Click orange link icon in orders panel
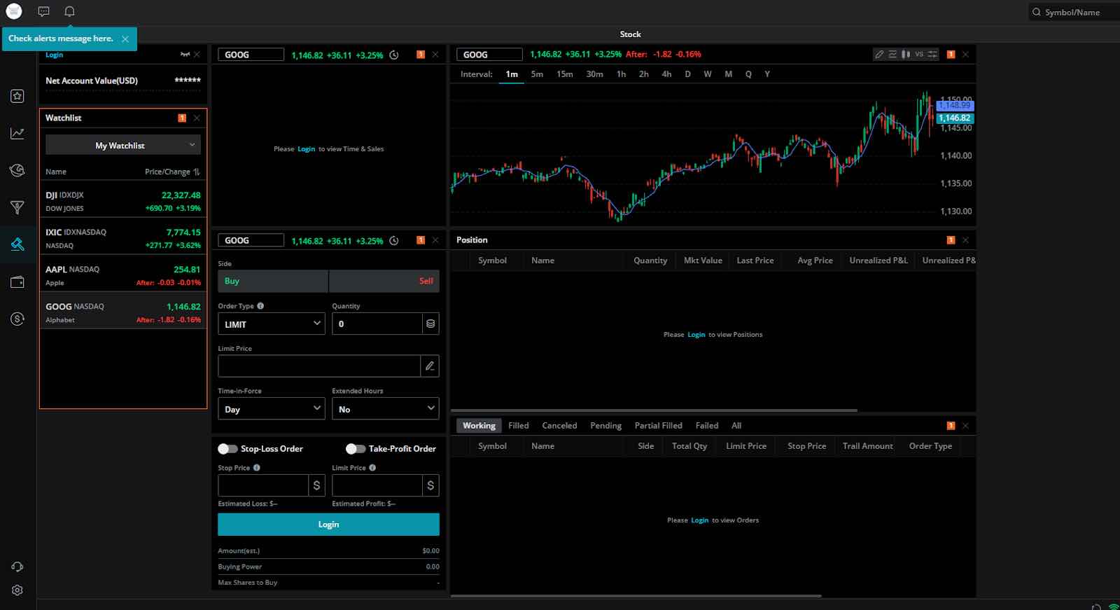 [x=951, y=426]
